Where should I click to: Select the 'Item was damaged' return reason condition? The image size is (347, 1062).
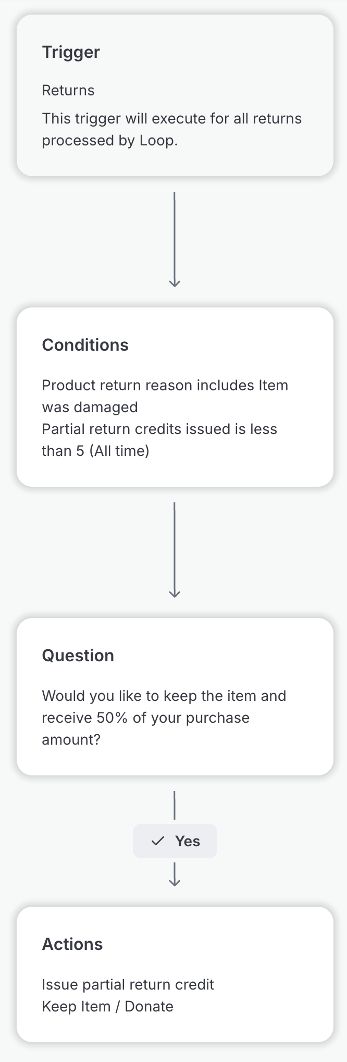click(x=165, y=396)
